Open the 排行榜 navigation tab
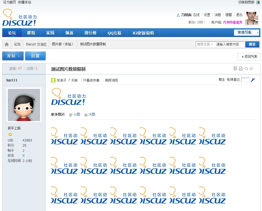 [x=90, y=33]
